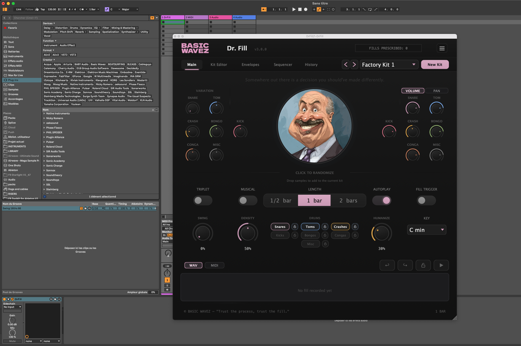Click DrFill device power button
This screenshot has height=346, width=521.
click(4, 299)
